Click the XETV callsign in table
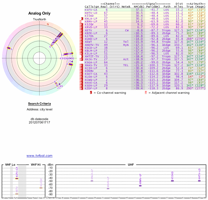This screenshot has height=200, width=208. [88, 30]
